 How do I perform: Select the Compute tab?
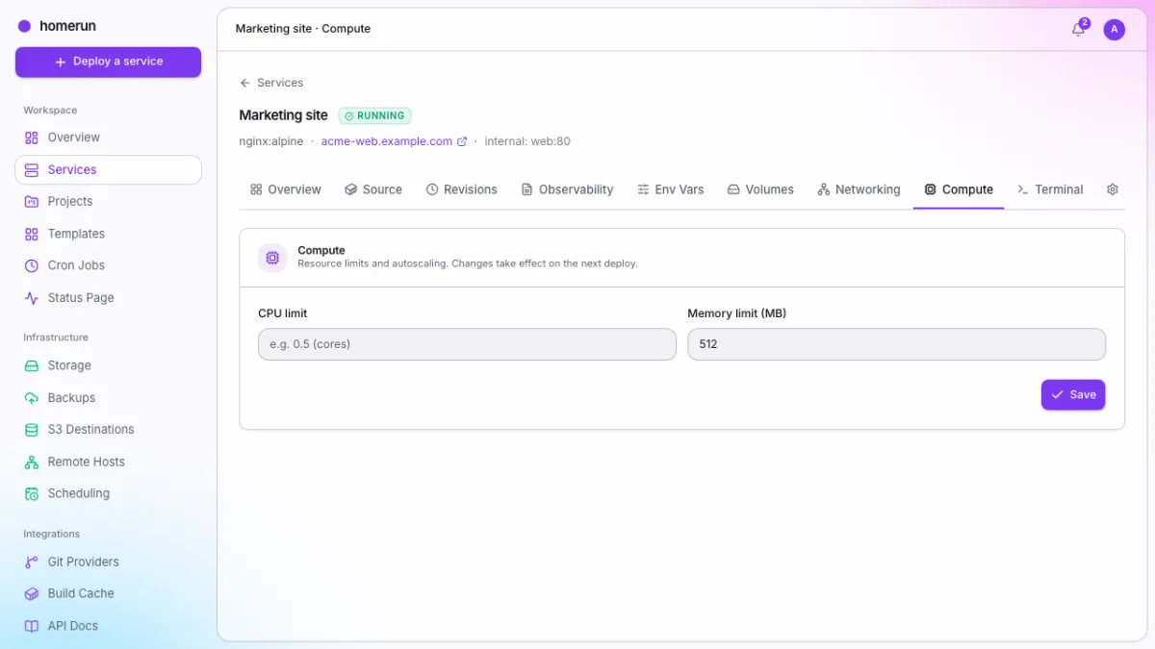(959, 189)
